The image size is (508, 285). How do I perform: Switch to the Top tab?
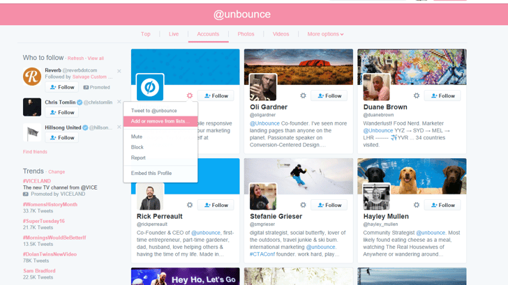coord(145,34)
